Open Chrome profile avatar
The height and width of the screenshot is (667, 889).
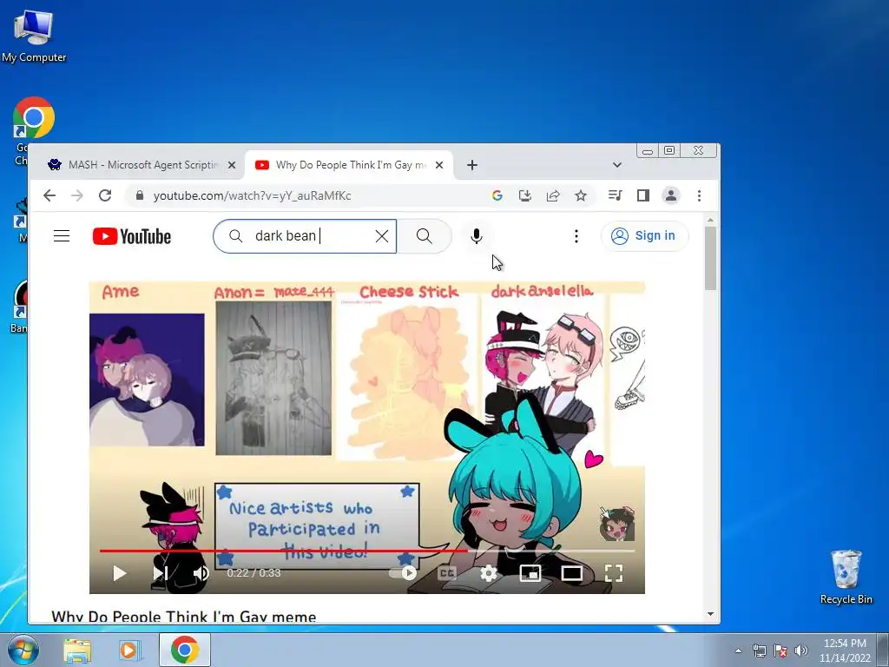point(671,195)
